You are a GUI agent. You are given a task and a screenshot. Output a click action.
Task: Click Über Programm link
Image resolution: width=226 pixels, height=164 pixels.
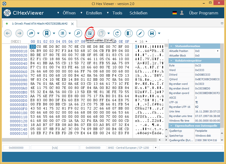coord(203,13)
